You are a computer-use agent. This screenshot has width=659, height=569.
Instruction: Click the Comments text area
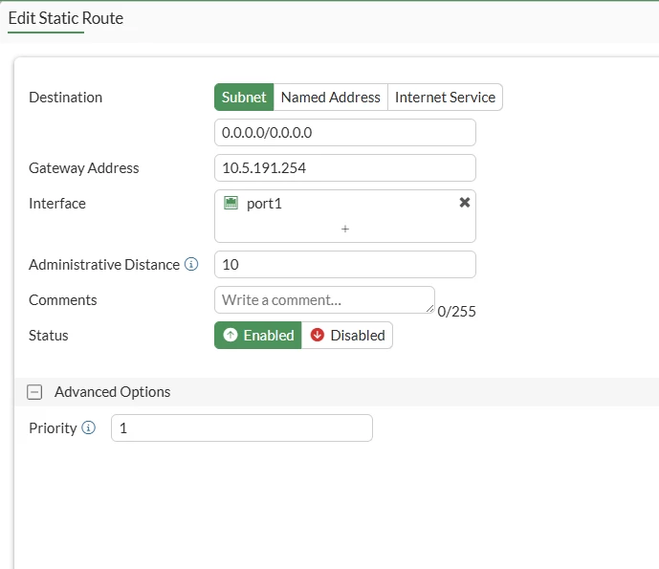click(x=324, y=300)
